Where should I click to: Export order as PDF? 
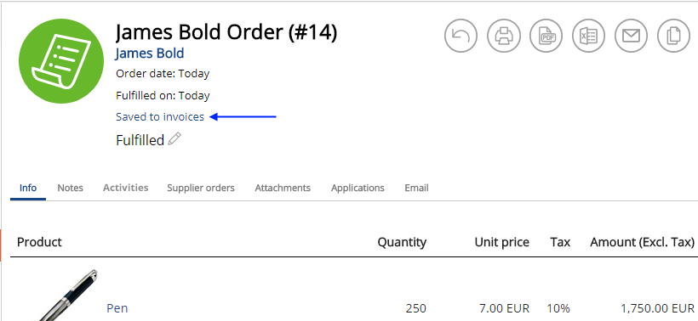coord(546,36)
